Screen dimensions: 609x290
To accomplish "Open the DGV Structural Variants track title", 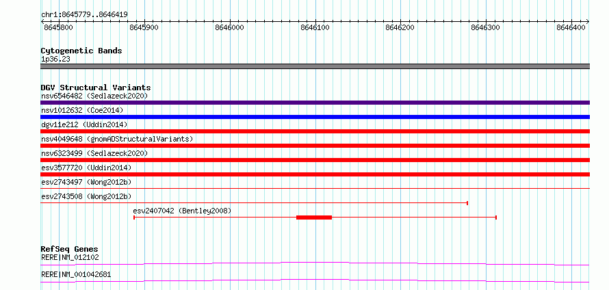I will click(x=96, y=88).
